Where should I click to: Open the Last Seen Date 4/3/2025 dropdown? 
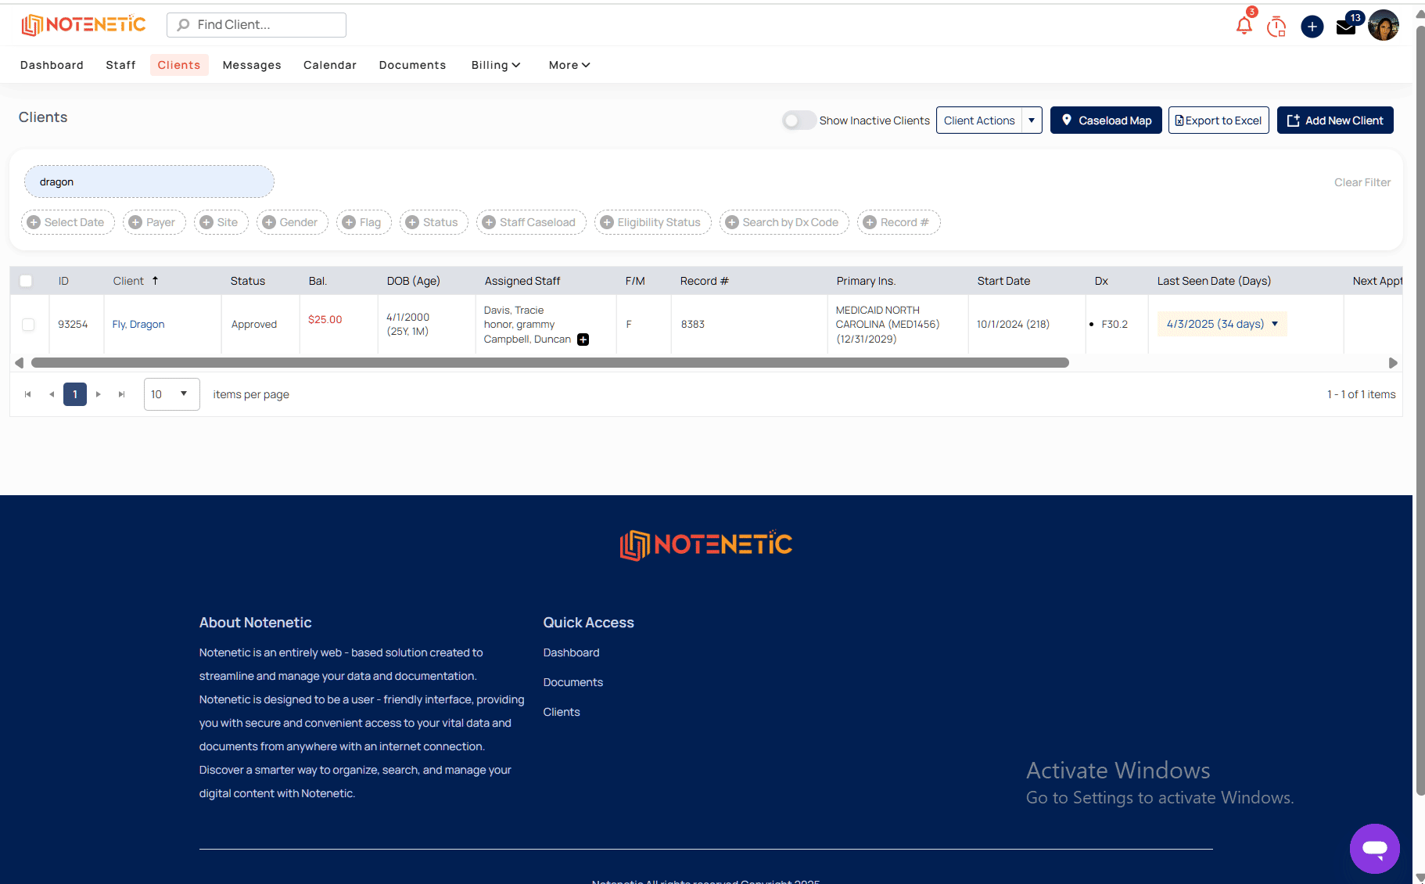tap(1275, 324)
